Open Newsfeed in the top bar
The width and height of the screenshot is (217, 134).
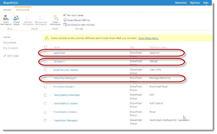pyautogui.click(x=181, y=3)
